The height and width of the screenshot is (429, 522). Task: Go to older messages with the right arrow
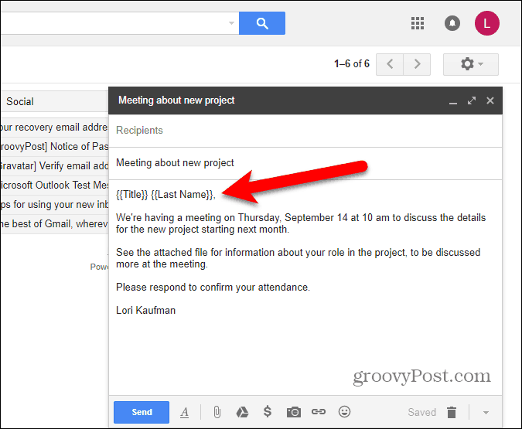(x=417, y=64)
